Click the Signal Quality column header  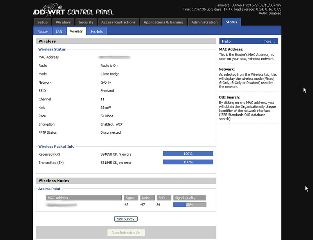click(190, 198)
